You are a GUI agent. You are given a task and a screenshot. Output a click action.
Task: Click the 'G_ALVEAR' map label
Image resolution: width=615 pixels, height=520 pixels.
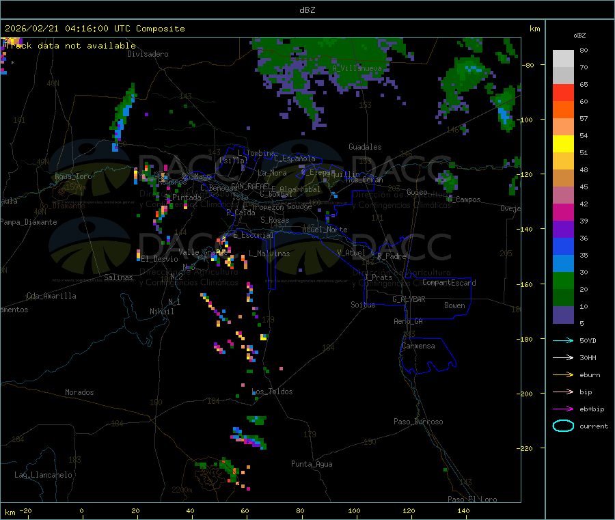409,299
